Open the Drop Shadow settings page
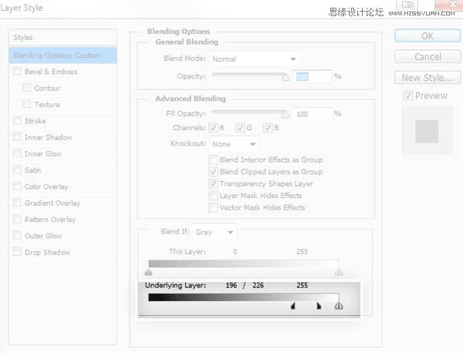 point(47,253)
